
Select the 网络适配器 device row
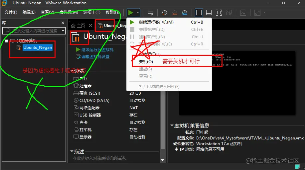click(x=116, y=108)
